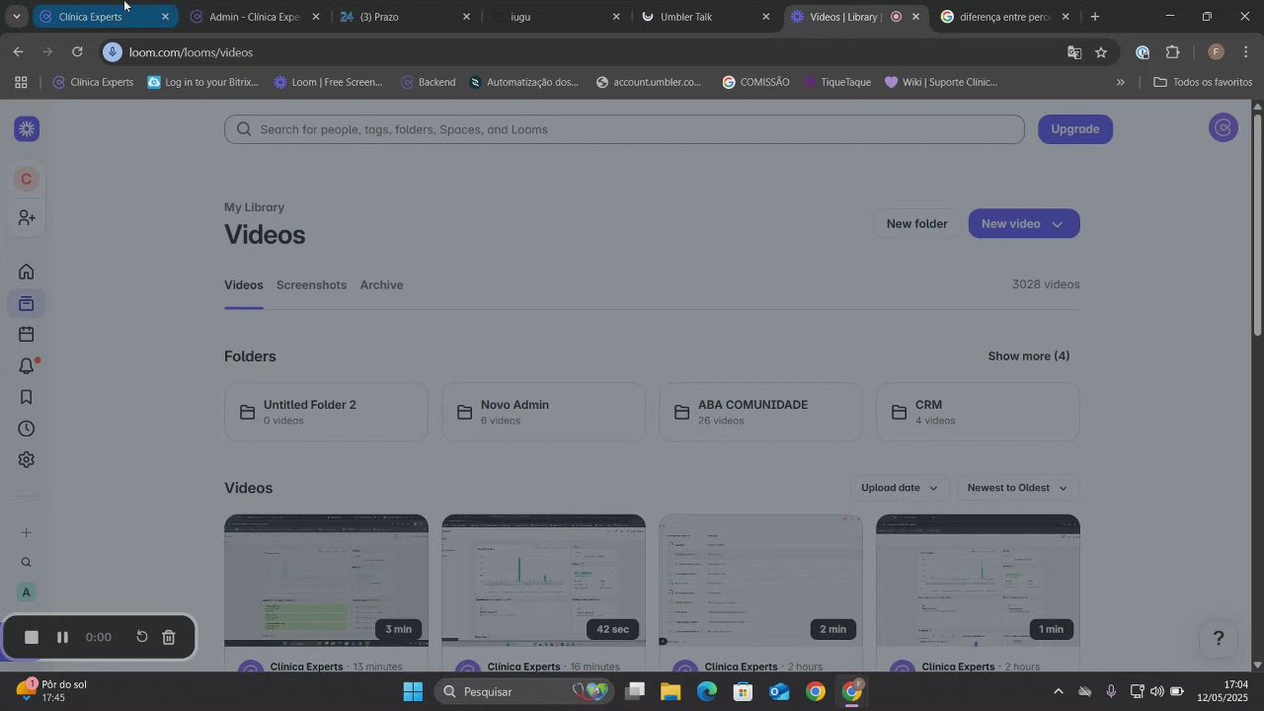
Task: Open the Chrome three-dot menu
Action: click(x=1245, y=52)
